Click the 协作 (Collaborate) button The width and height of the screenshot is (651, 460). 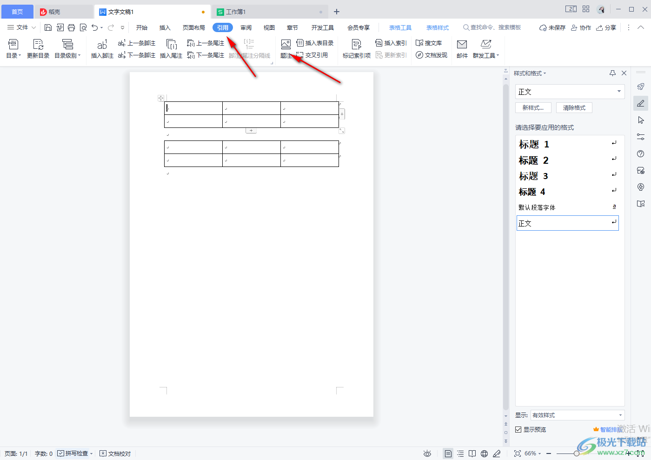[581, 27]
